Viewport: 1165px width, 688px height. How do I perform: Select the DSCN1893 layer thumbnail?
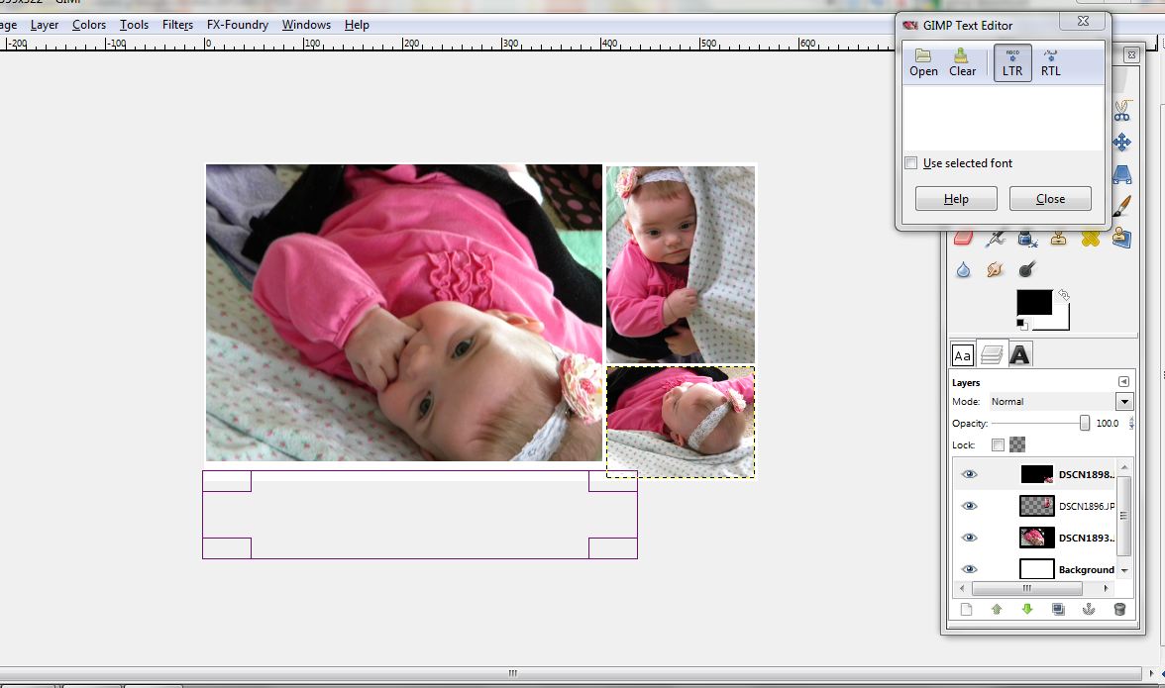point(1037,538)
